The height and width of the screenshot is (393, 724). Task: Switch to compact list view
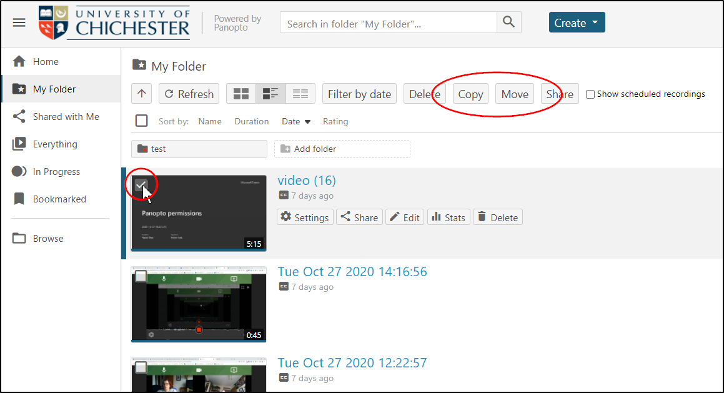tap(300, 94)
